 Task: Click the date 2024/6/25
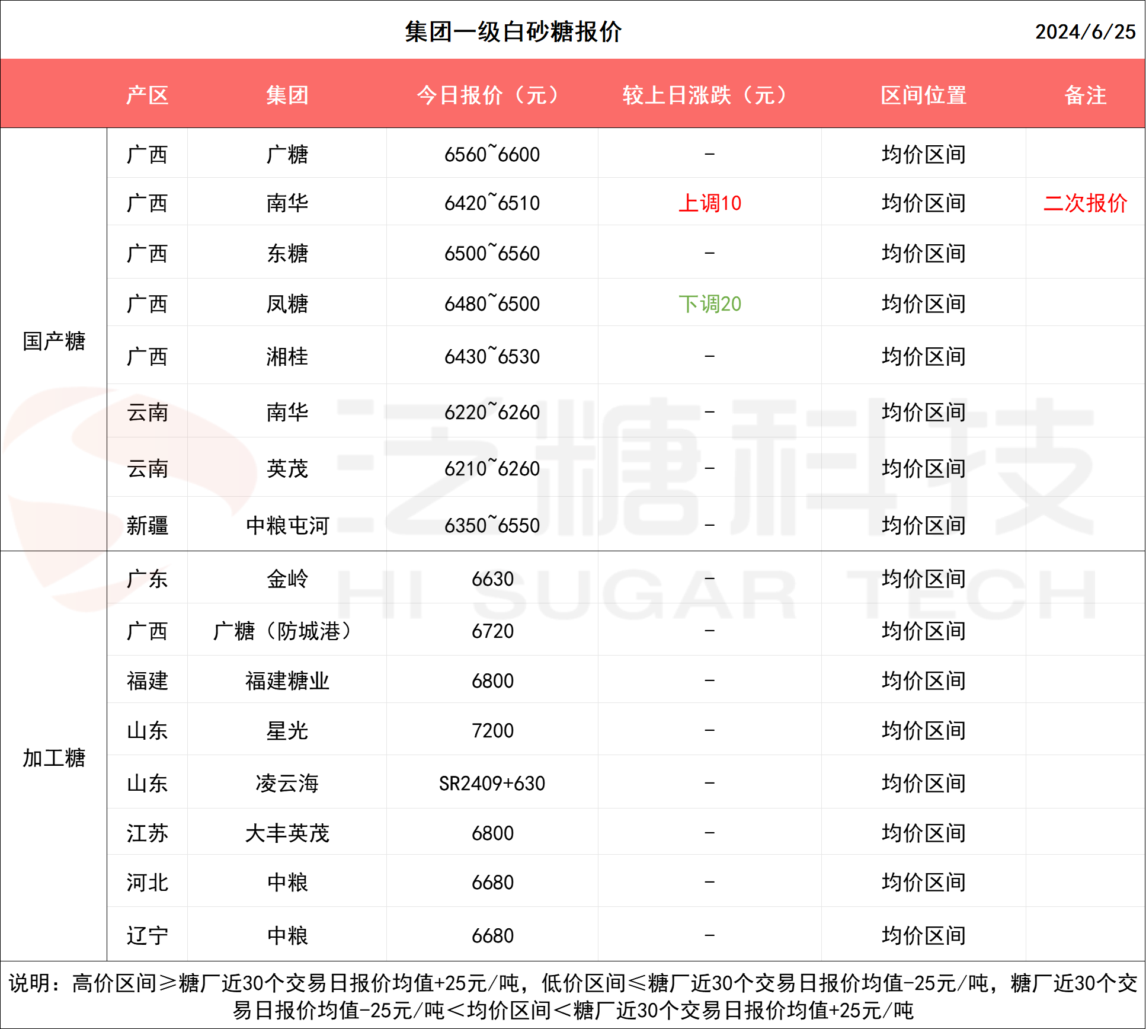(1085, 32)
